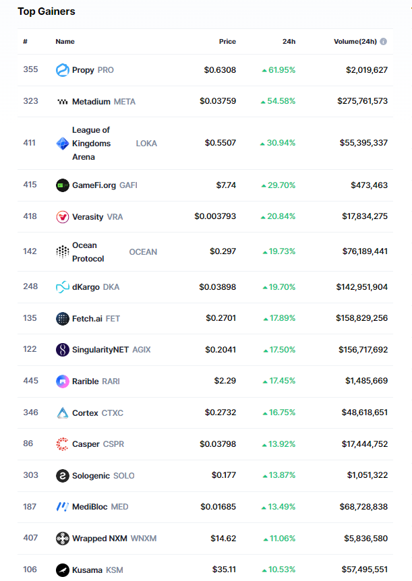
Task: Click the Ocean Protocol logo icon
Action: (62, 252)
